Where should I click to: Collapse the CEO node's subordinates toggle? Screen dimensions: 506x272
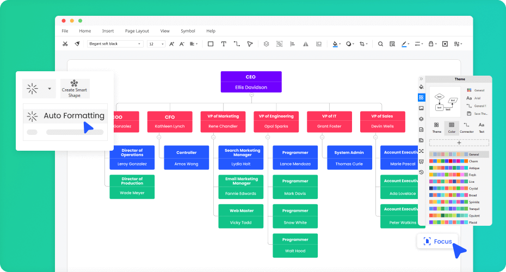[x=251, y=95]
